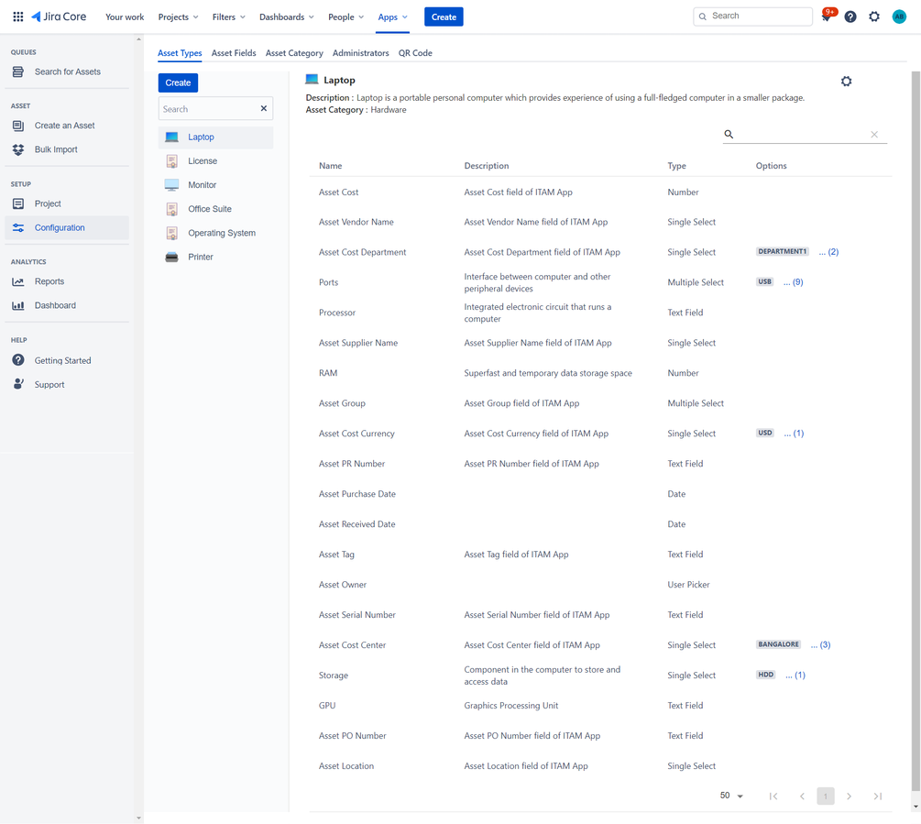Click inside the top bar Search field
The image size is (921, 824).
point(753,16)
